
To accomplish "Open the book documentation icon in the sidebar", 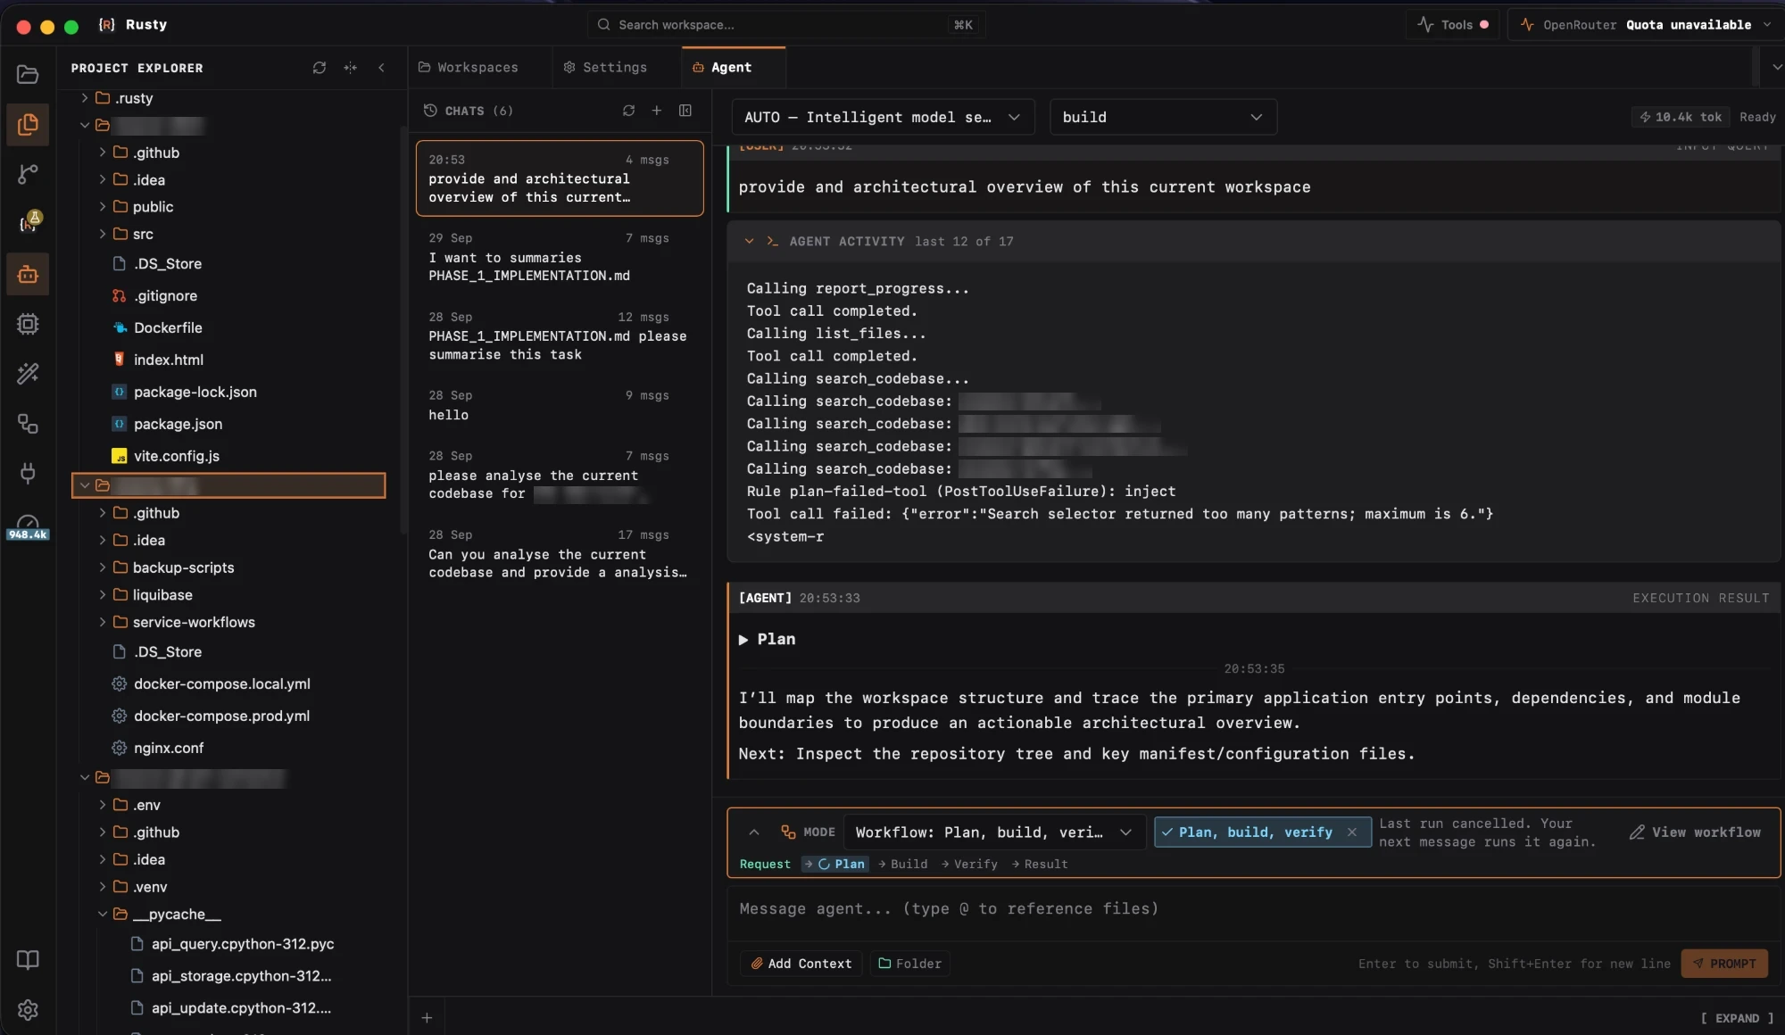I will (x=28, y=960).
